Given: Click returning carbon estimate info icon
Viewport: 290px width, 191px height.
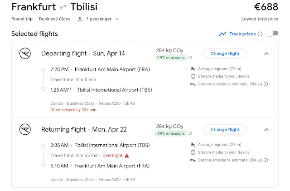Looking at the screenshot, I should 266,160.
